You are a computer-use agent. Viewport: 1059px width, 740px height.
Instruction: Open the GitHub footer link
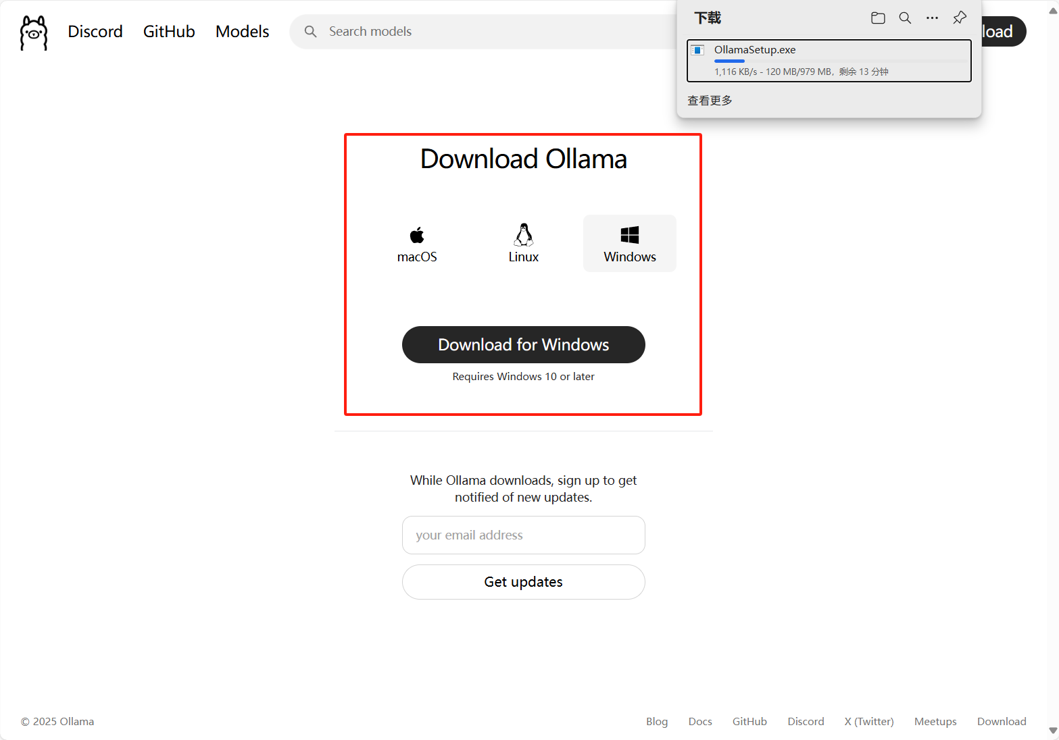(x=749, y=722)
